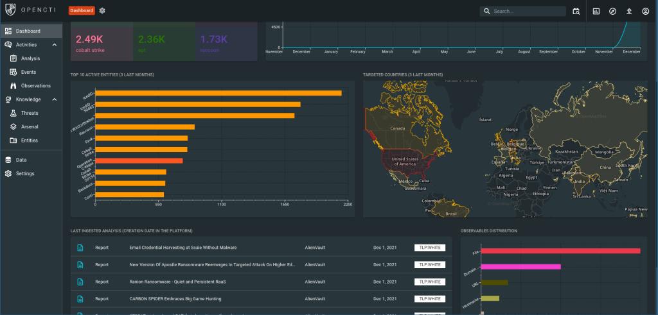The image size is (658, 315).
Task: Click the Settings gear icon in sidebar
Action: [x=8, y=173]
